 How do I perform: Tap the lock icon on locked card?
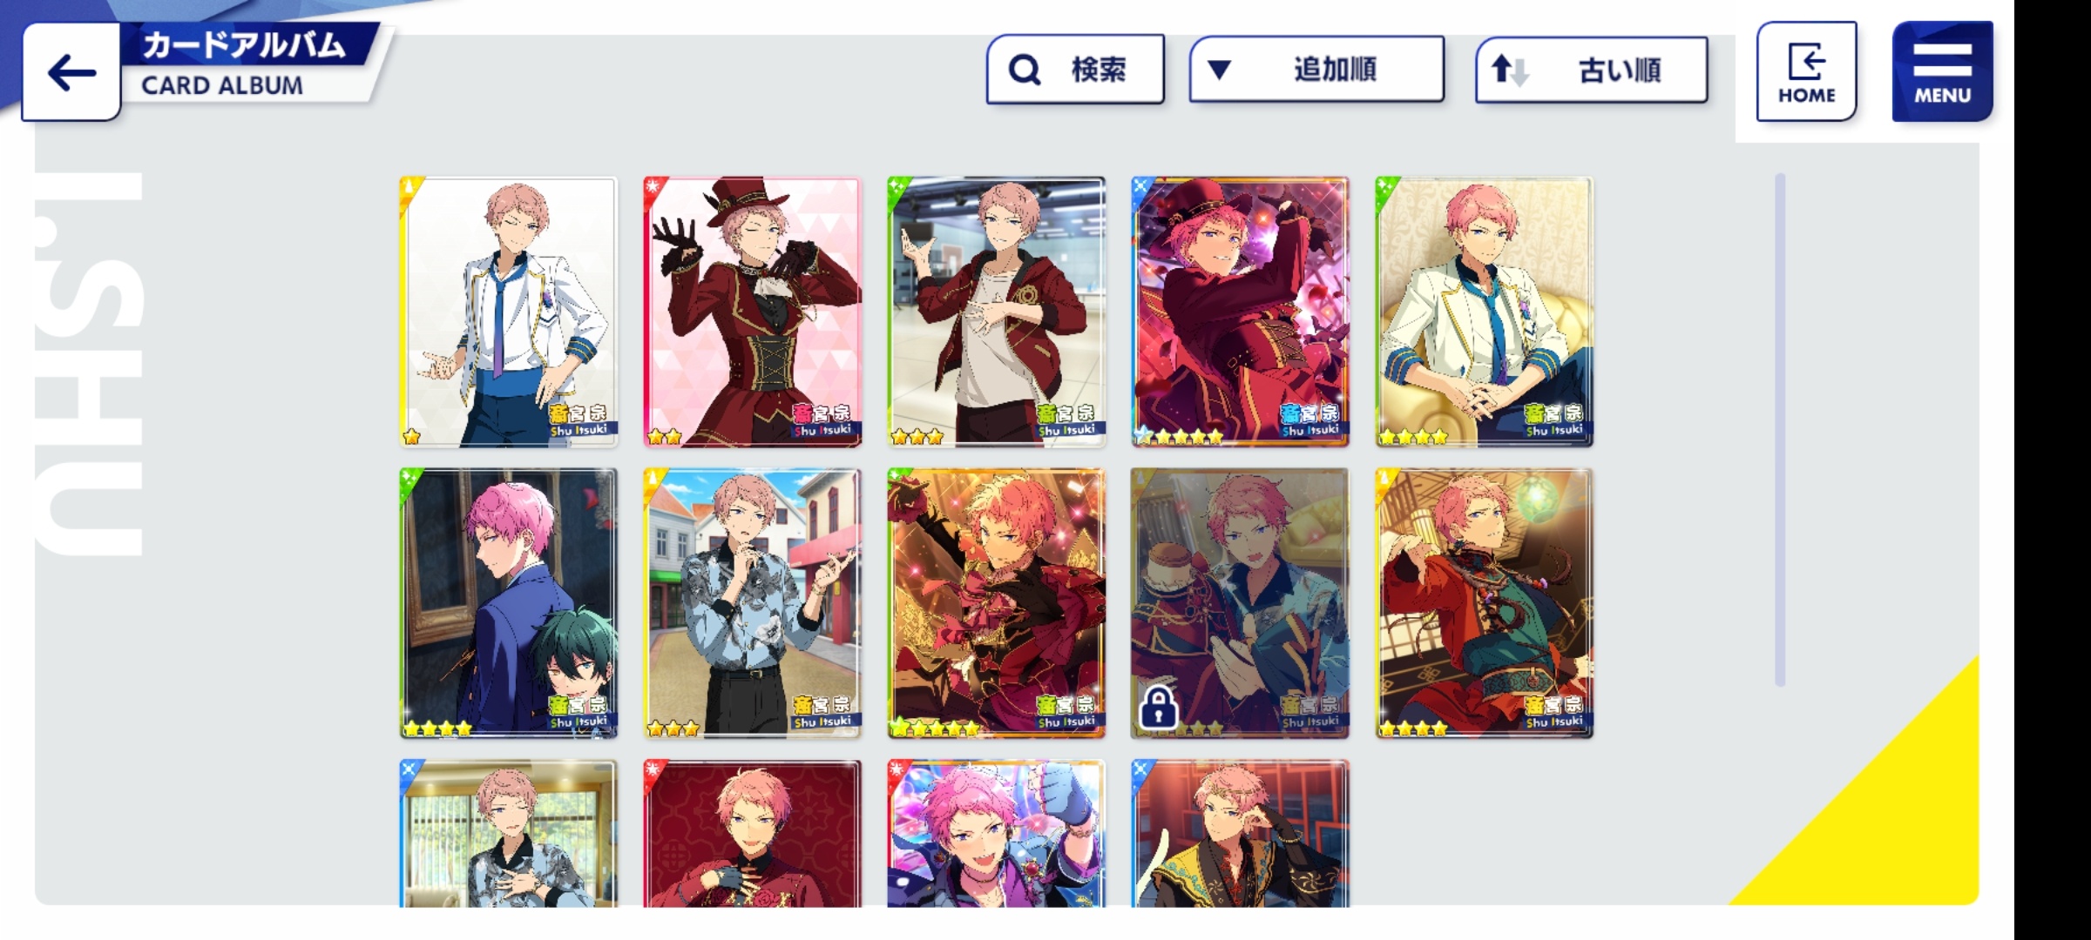coord(1159,707)
